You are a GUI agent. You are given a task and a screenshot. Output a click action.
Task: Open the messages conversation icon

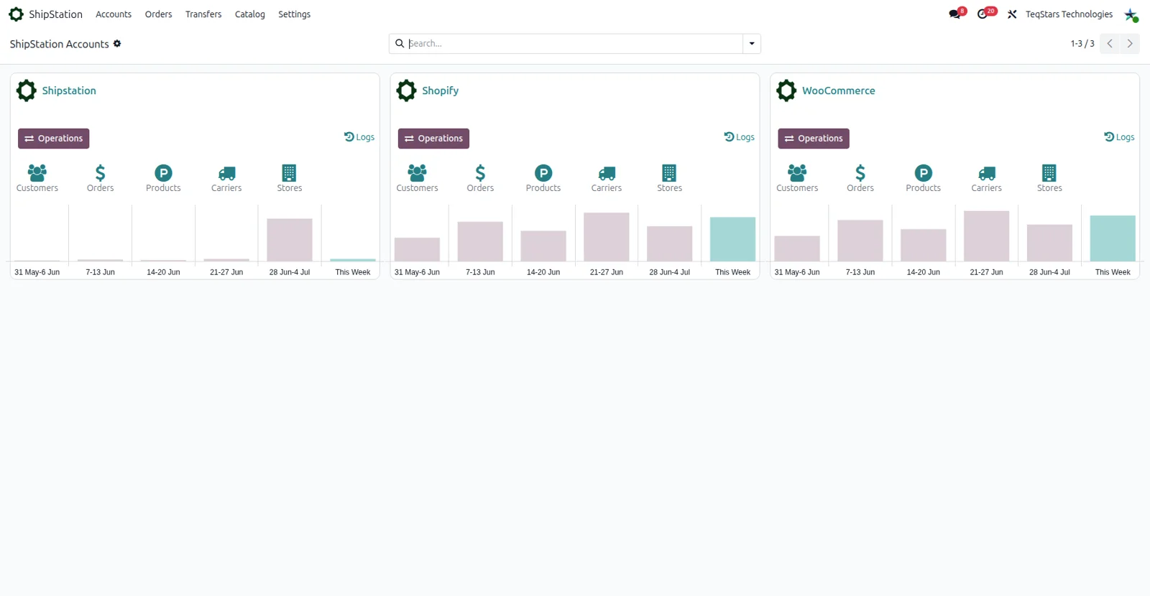pyautogui.click(x=954, y=14)
